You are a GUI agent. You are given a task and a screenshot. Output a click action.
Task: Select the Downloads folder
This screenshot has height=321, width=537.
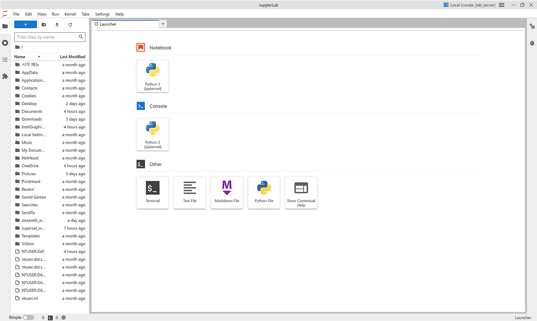click(50, 119)
